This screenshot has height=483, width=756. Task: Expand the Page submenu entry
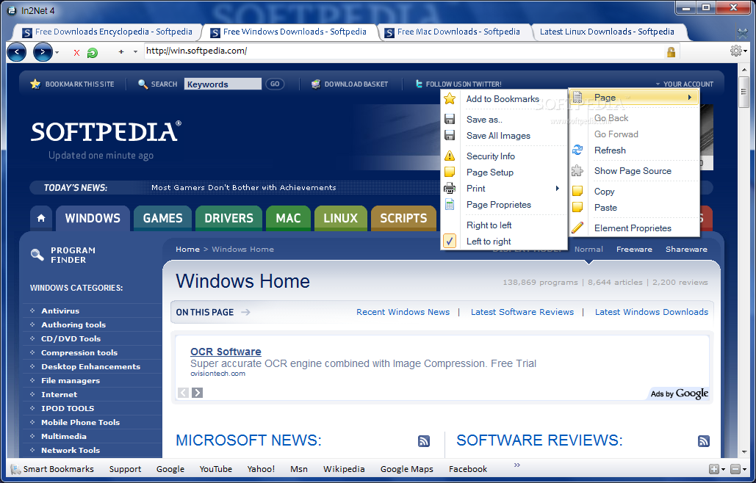pyautogui.click(x=634, y=98)
